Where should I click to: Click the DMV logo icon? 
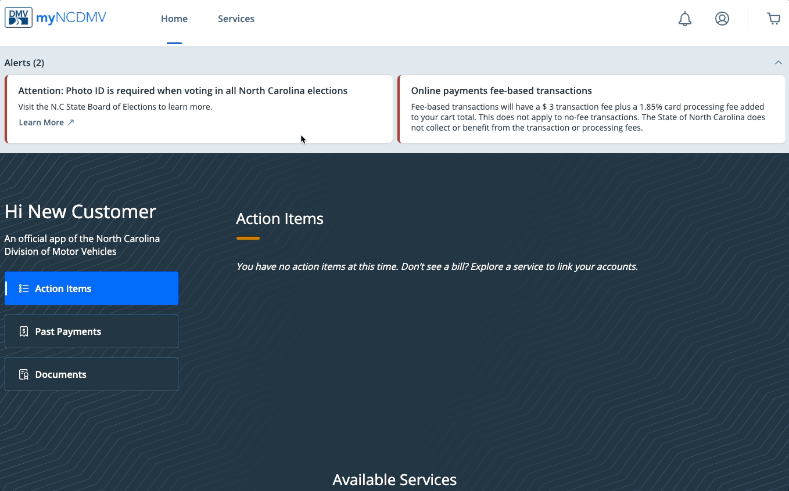click(x=19, y=18)
